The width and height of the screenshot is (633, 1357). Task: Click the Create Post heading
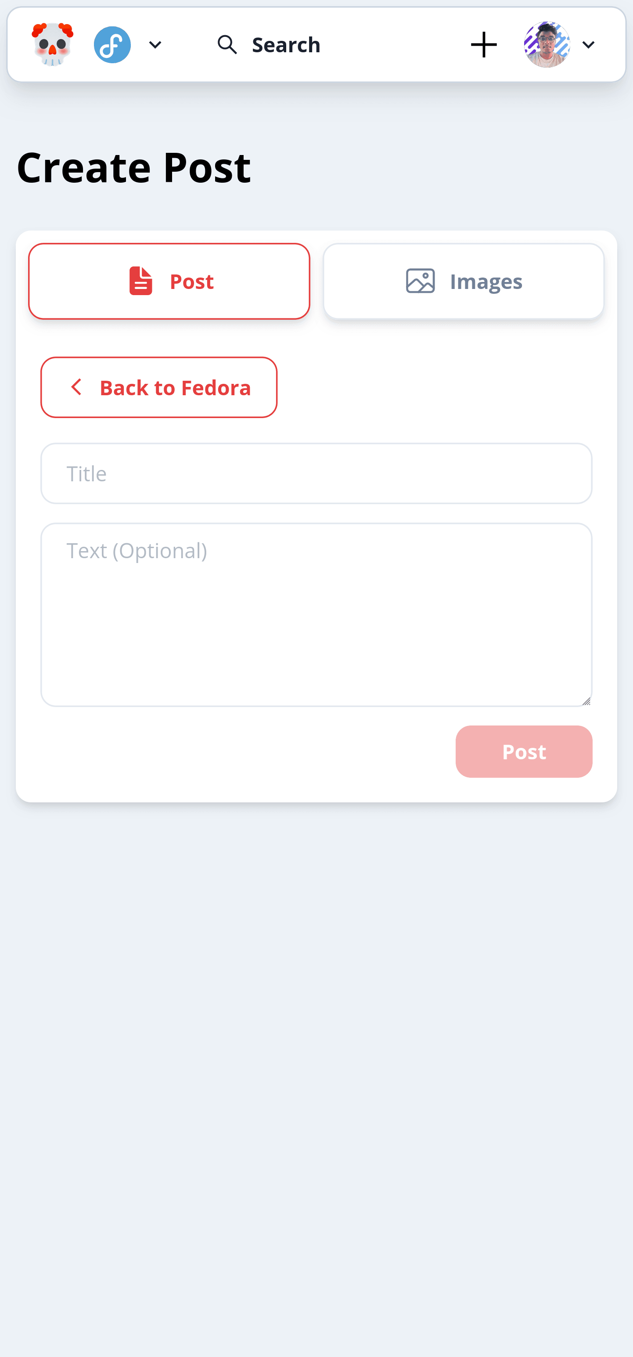[134, 167]
